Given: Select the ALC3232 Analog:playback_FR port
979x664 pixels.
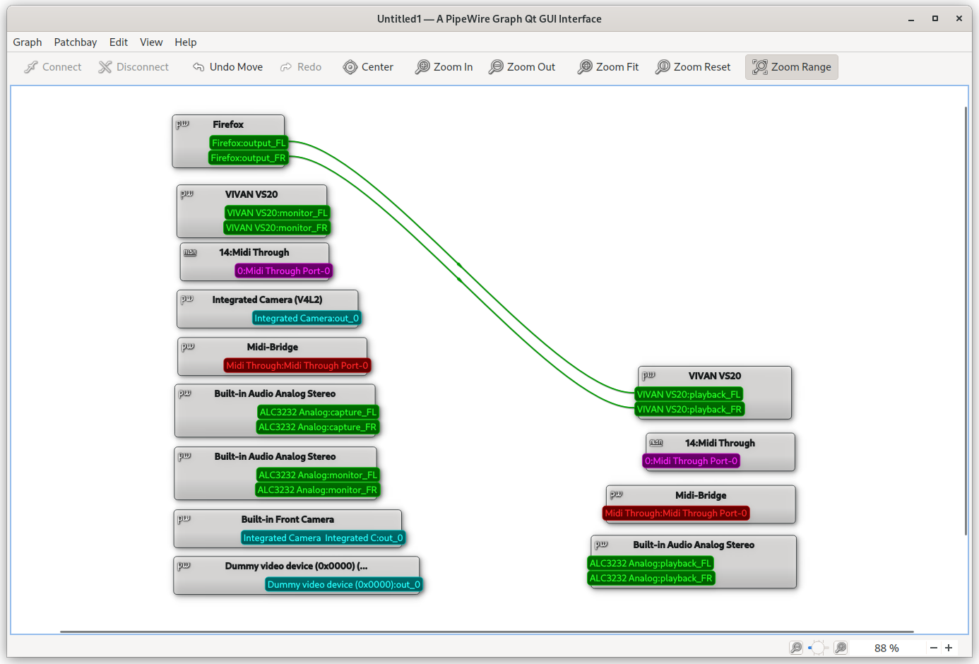Looking at the screenshot, I should [x=651, y=578].
